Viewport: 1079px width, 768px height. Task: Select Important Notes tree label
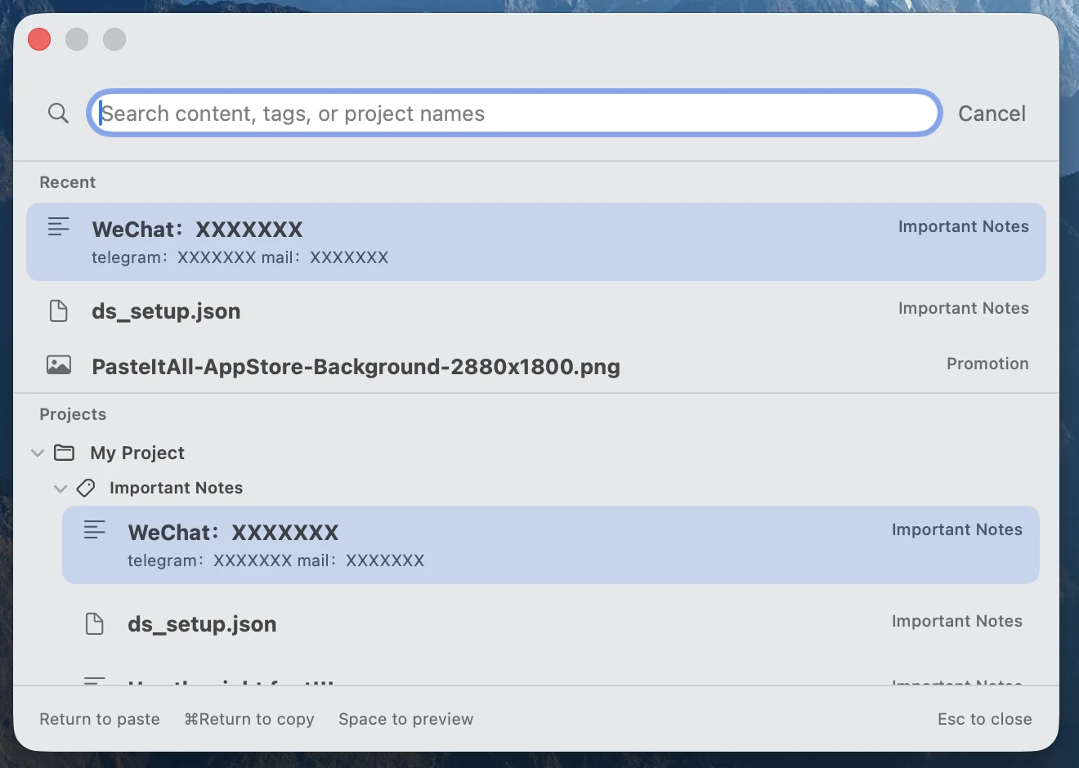[176, 488]
